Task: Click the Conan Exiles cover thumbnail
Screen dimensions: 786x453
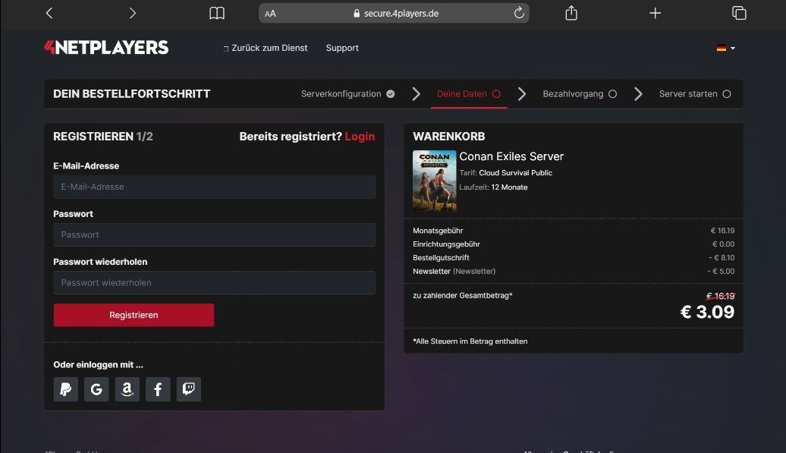Action: (434, 181)
